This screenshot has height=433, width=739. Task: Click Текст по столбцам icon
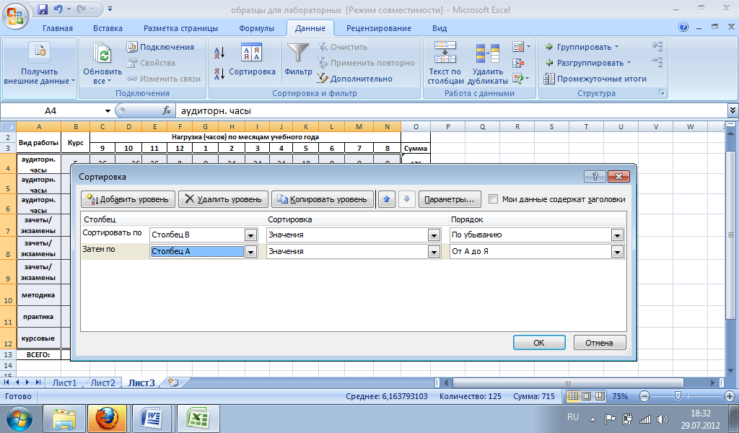[x=445, y=52]
